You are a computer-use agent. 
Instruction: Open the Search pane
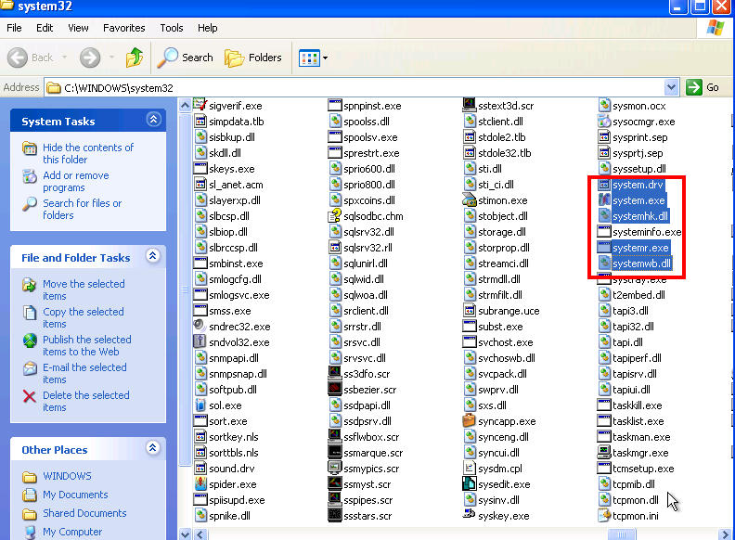click(x=185, y=58)
